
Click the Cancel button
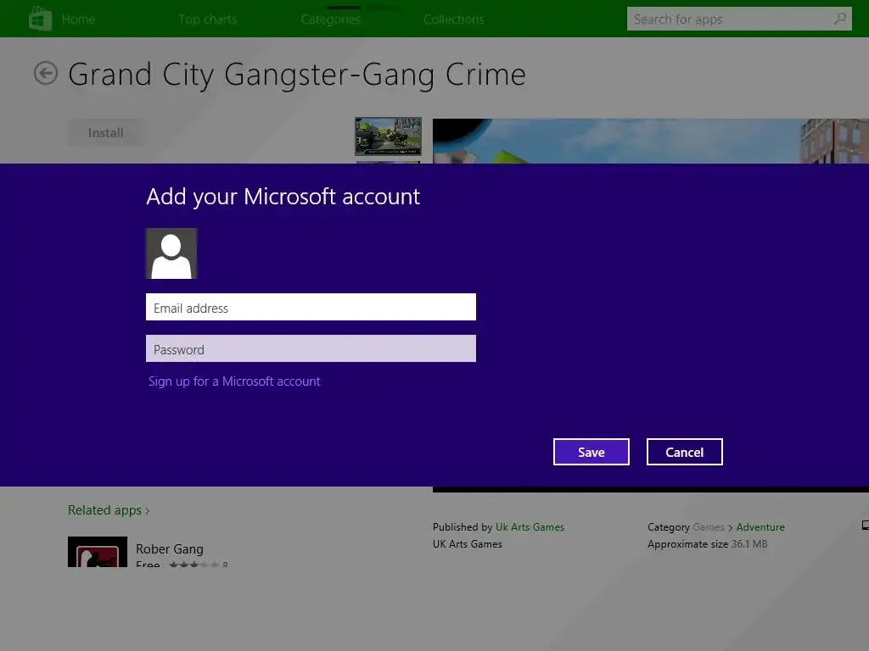tap(685, 452)
